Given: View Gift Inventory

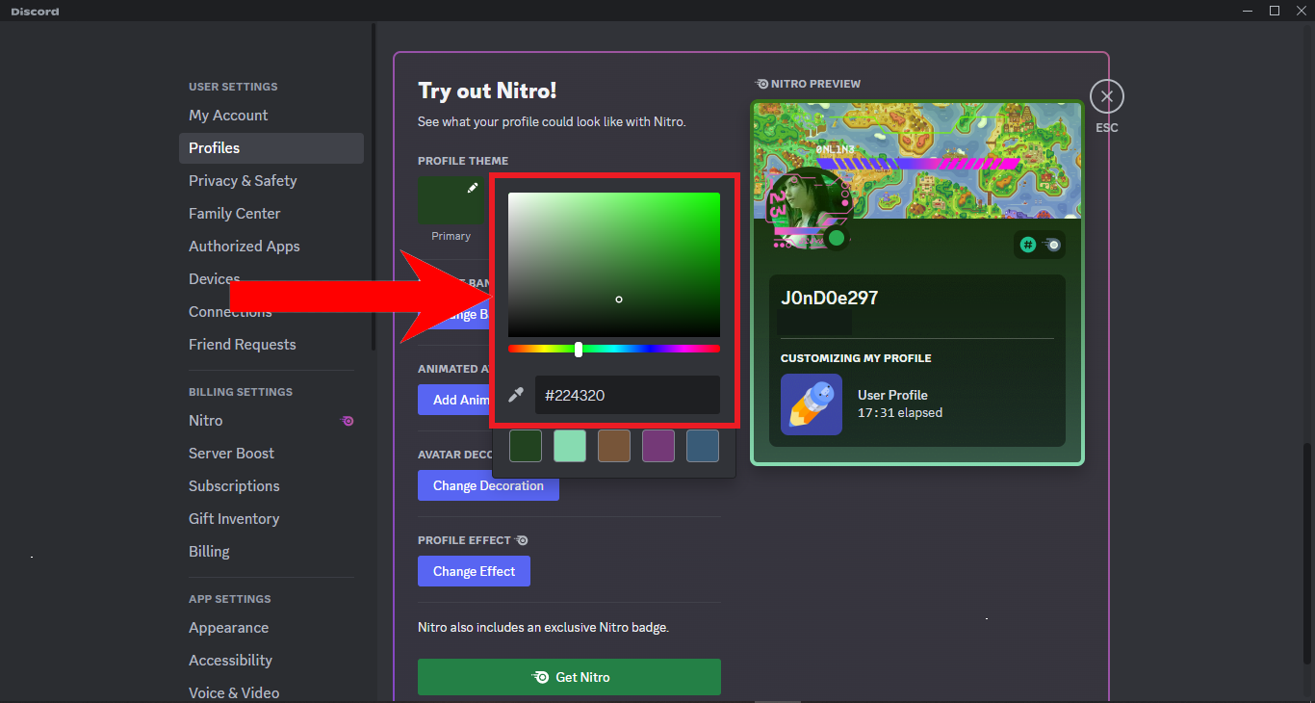Looking at the screenshot, I should (271, 519).
